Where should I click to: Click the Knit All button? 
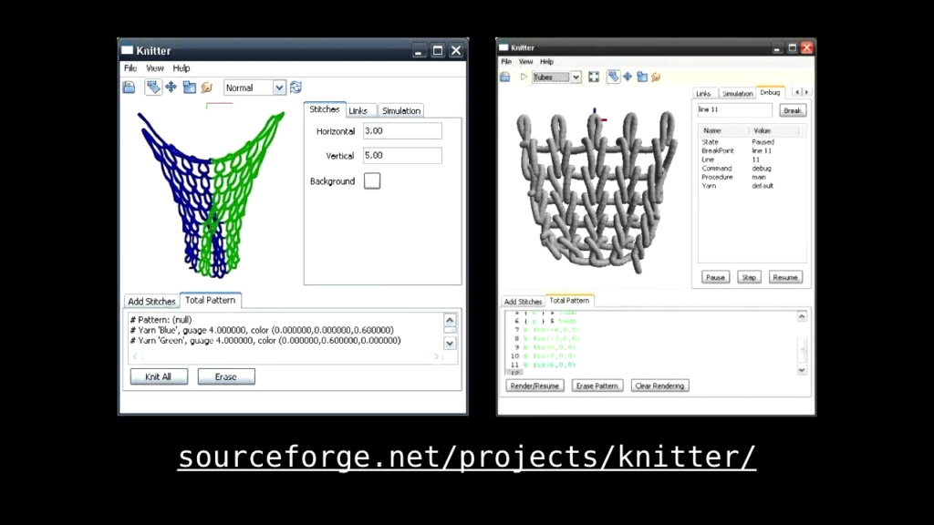pos(159,376)
